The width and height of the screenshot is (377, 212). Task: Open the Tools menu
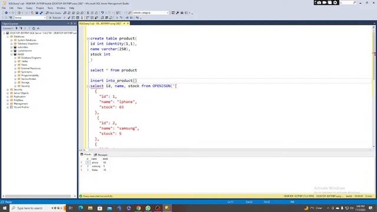pyautogui.click(x=50, y=8)
